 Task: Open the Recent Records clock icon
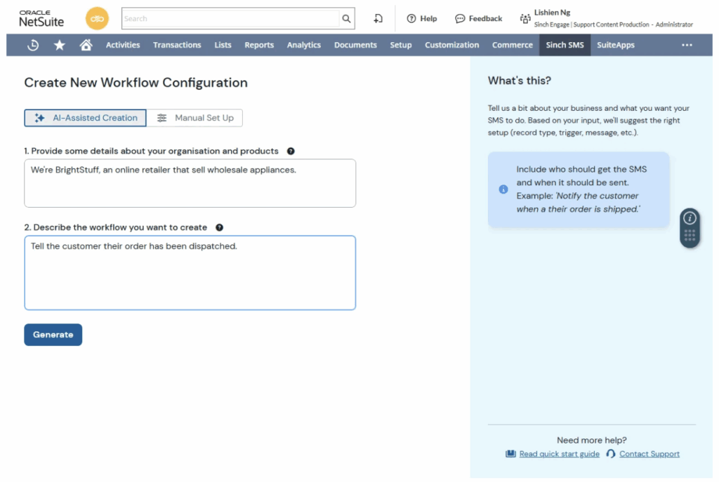(33, 45)
